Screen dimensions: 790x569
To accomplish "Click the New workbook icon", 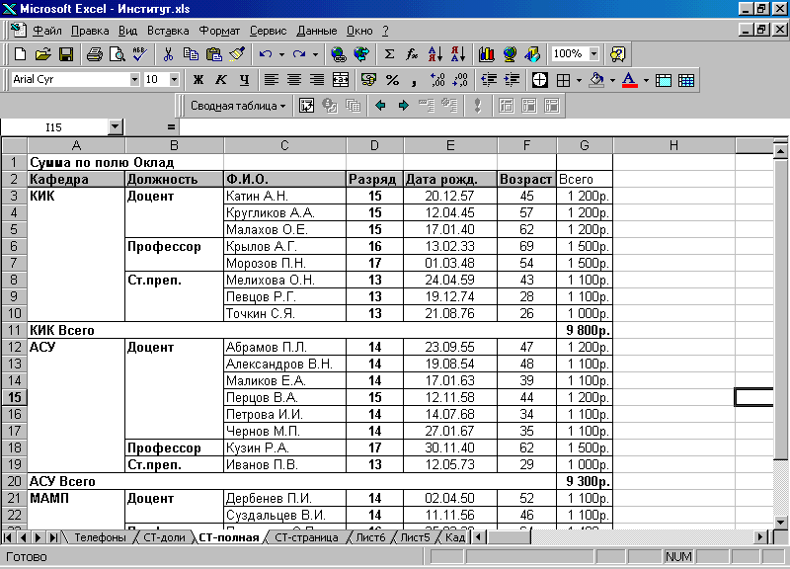I will point(20,54).
